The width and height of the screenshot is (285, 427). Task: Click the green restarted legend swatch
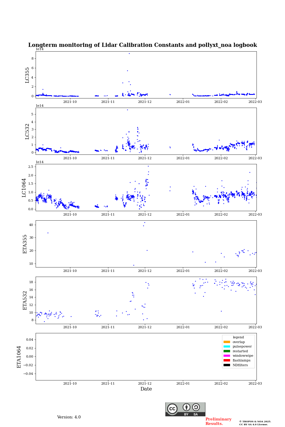227,351
